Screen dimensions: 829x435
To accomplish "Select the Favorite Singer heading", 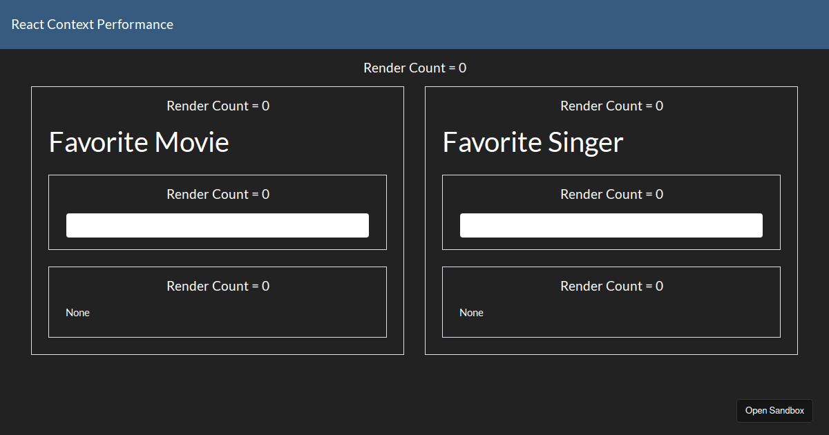I will 533,142.
